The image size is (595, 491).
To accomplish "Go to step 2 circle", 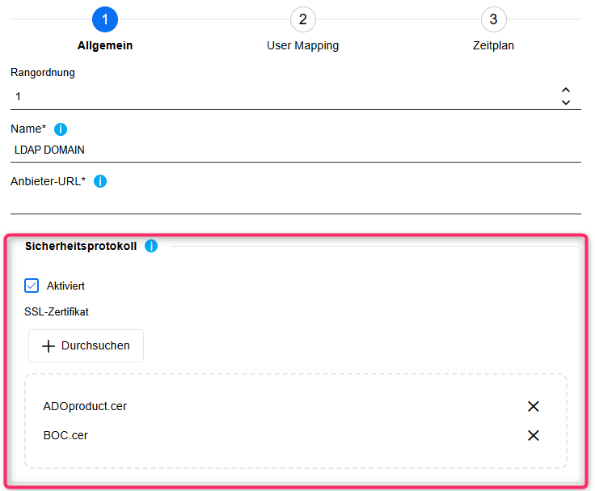I will tap(302, 19).
